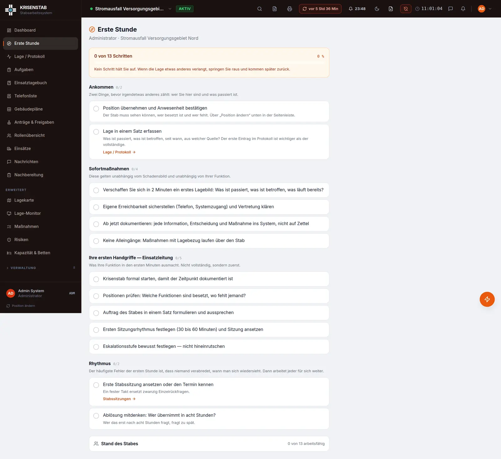Click the Risiken shield icon in sidebar
This screenshot has width=501, height=459.
click(9, 240)
